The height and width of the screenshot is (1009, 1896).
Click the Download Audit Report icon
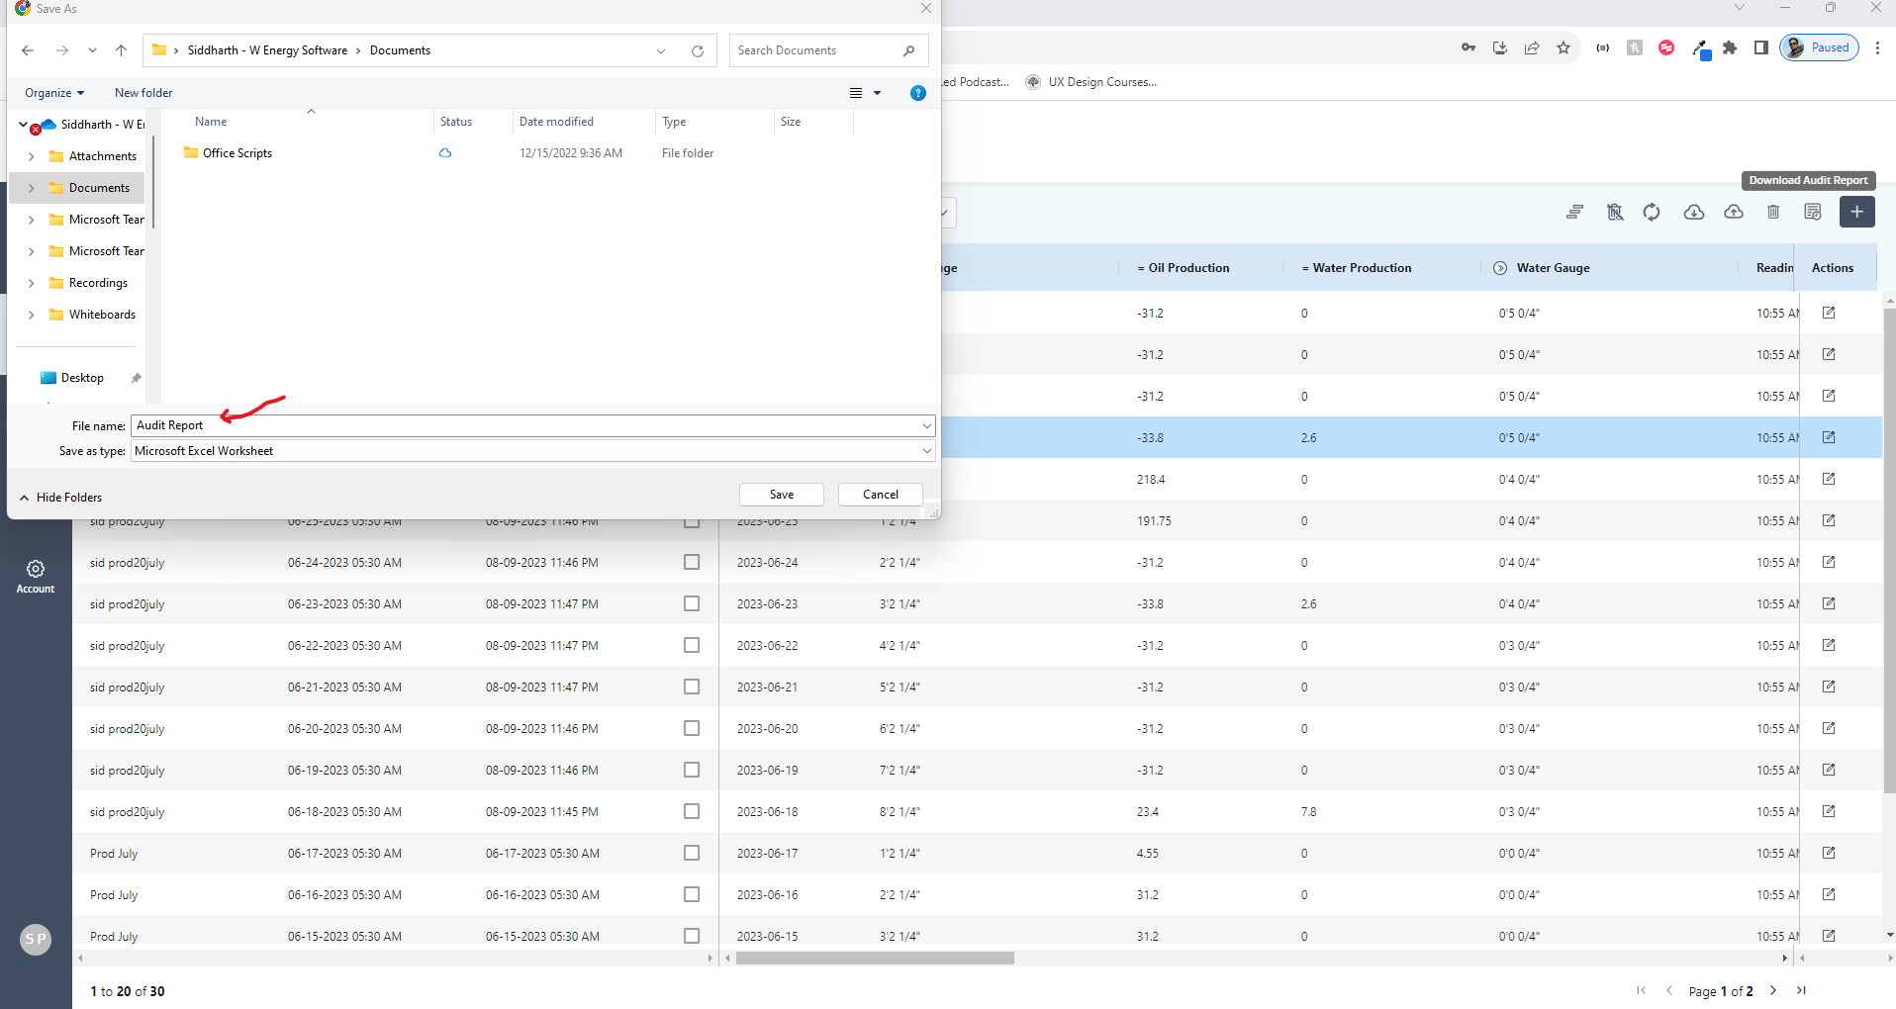click(x=1812, y=213)
